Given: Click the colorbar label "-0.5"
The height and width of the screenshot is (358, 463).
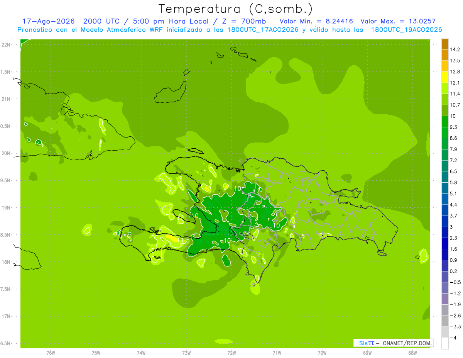Looking at the screenshot, I should [x=455, y=282].
